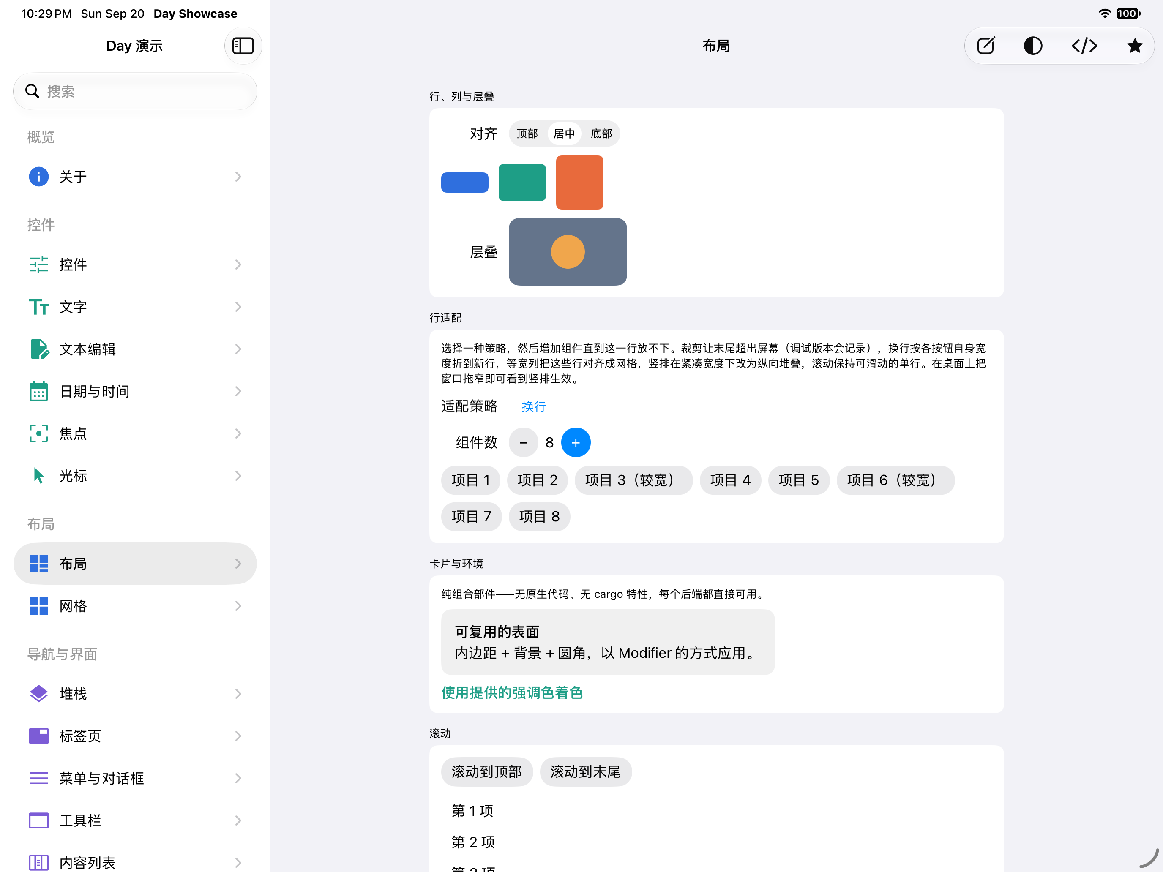This screenshot has height=872, width=1163.
Task: Click the sliders icon beside 控件
Action: tap(38, 264)
